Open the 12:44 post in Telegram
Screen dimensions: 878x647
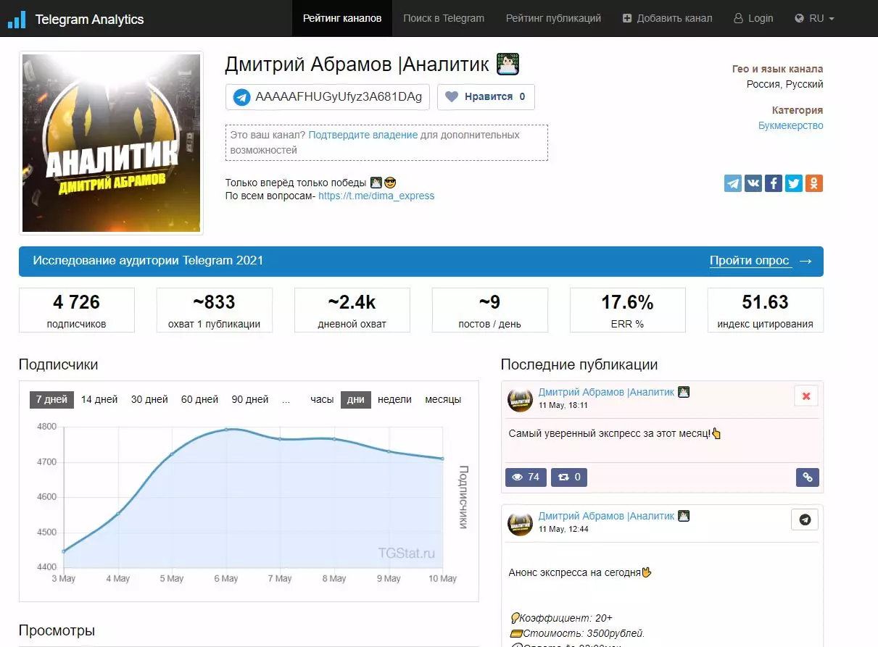[805, 519]
